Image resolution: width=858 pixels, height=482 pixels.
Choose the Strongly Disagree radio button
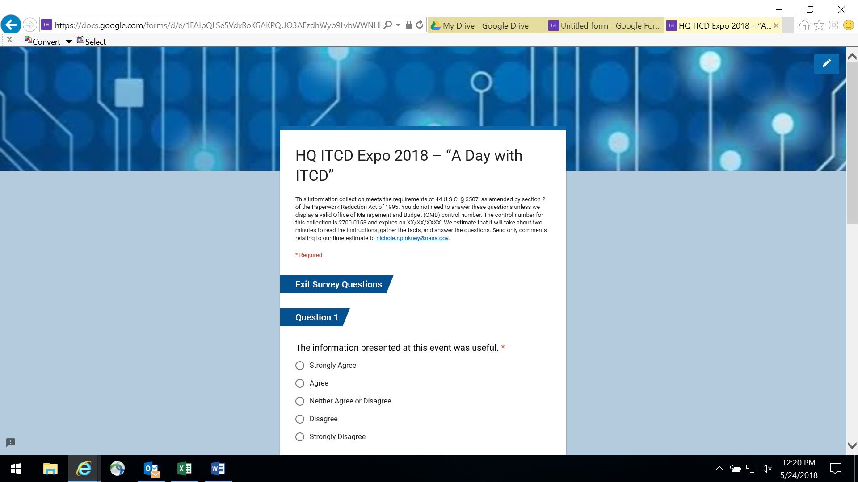300,437
